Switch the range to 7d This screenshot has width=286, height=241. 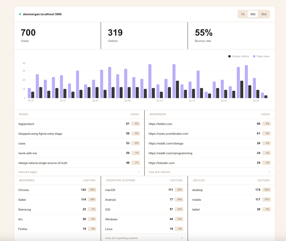tap(242, 14)
